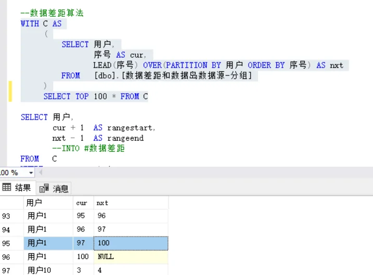Click the nxt cell 4 in row 97
Image resolution: width=373 pixels, height=275 pixels.
pyautogui.click(x=131, y=270)
